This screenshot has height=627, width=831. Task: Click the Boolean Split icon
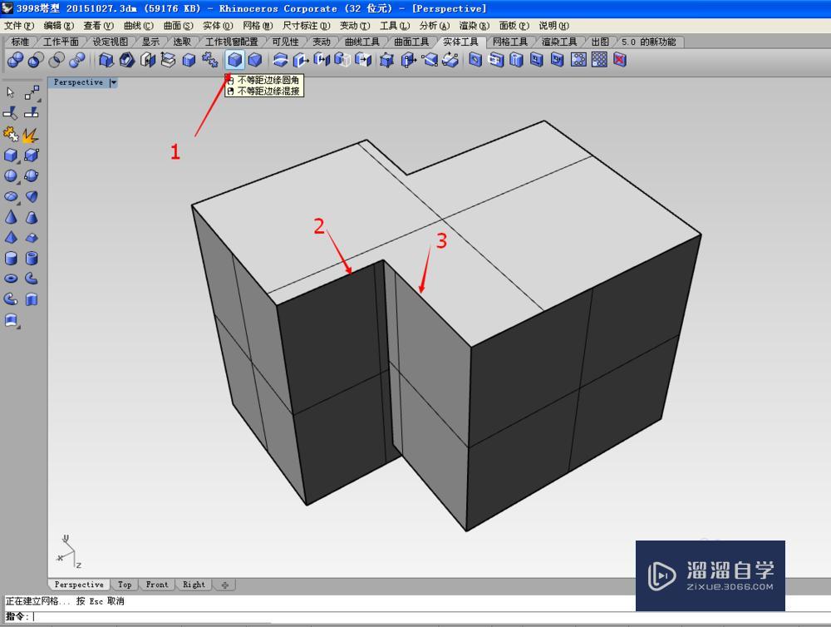77,60
